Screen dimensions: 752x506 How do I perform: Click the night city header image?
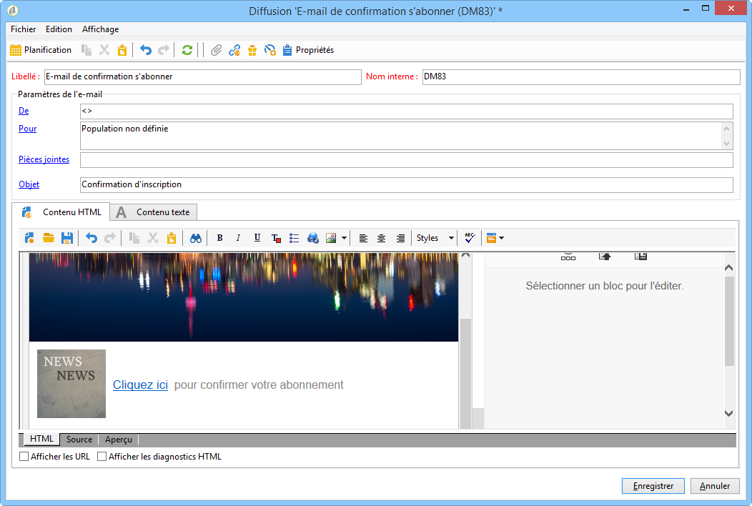tap(244, 297)
